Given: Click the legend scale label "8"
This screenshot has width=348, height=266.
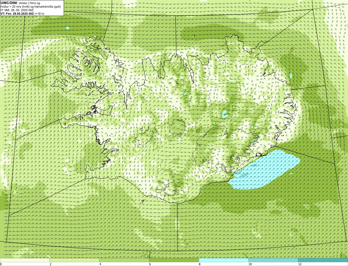Looking at the screenshot, I should 200,264.
